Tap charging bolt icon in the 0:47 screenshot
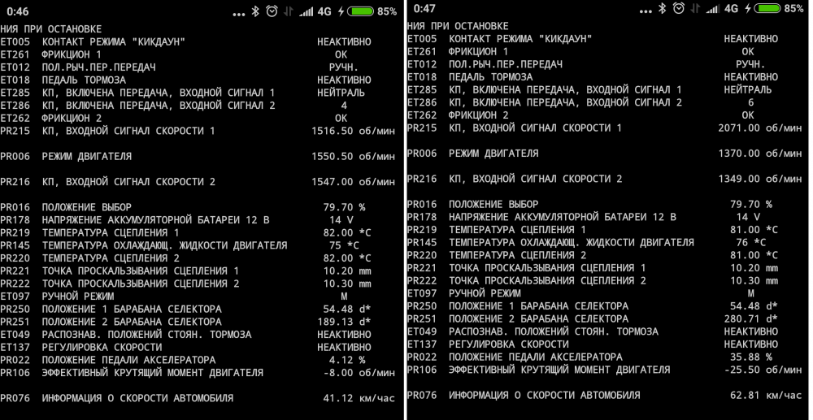The image size is (813, 420). [x=748, y=8]
